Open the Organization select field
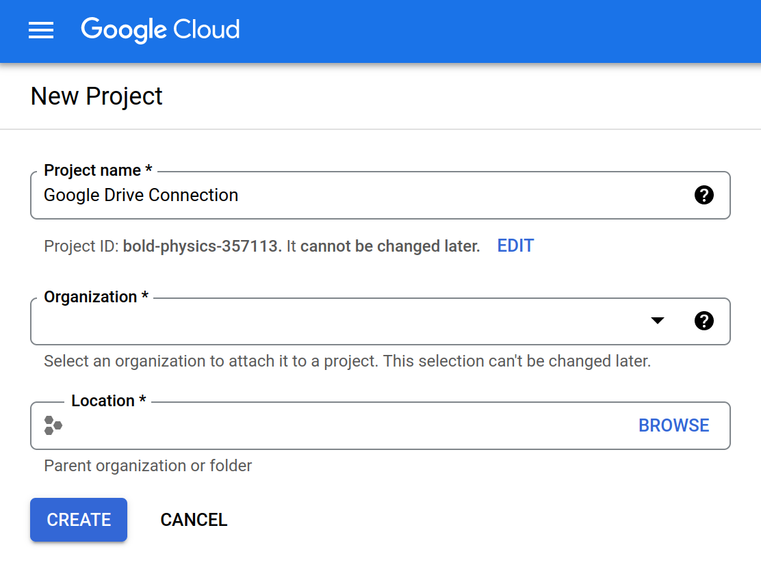This screenshot has height=569, width=761. coord(342,321)
